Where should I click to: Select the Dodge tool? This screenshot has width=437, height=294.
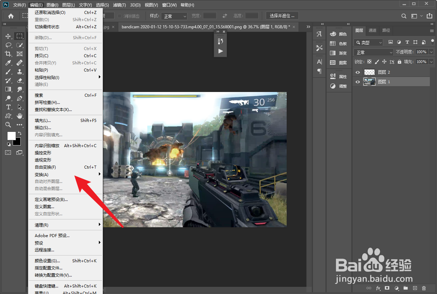click(x=8, y=98)
